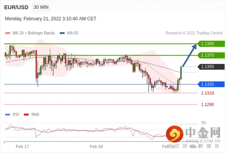Click the 1.1395 green price tag
This screenshot has height=153, width=226.
tap(211, 44)
